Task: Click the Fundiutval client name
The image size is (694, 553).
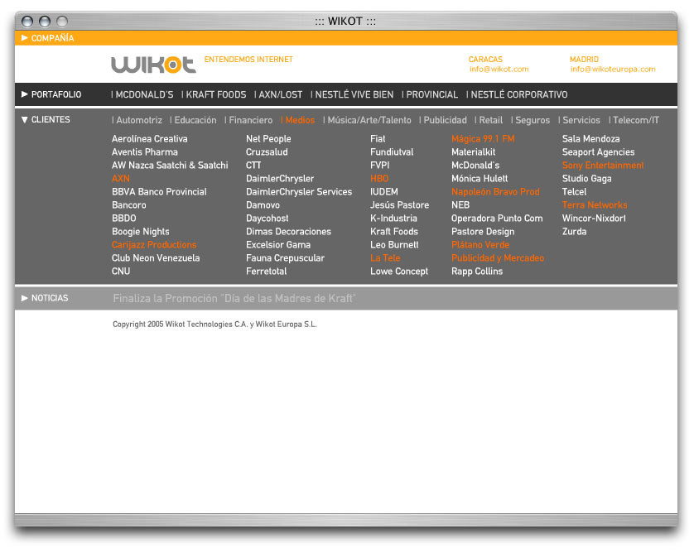Action: [392, 152]
